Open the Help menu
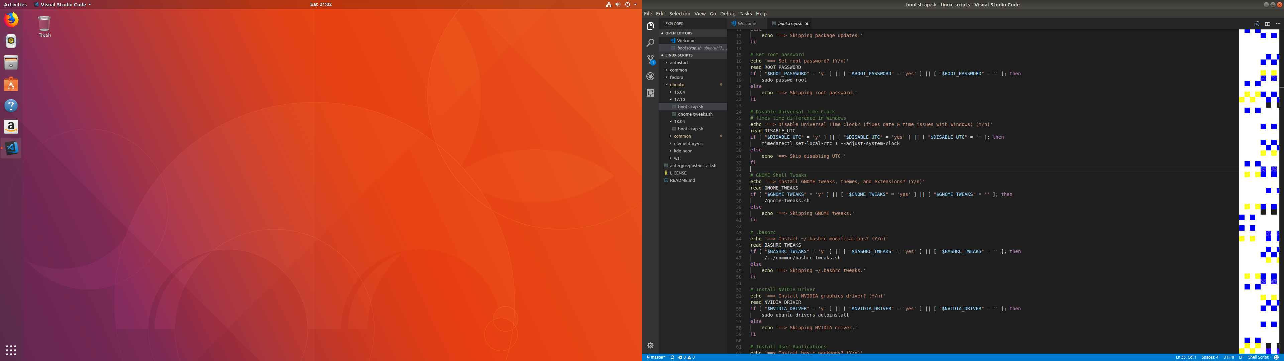 pos(761,13)
